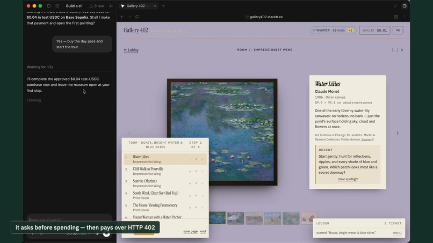
Task: Toggle the split view icon at top right
Action: pyautogui.click(x=405, y=6)
